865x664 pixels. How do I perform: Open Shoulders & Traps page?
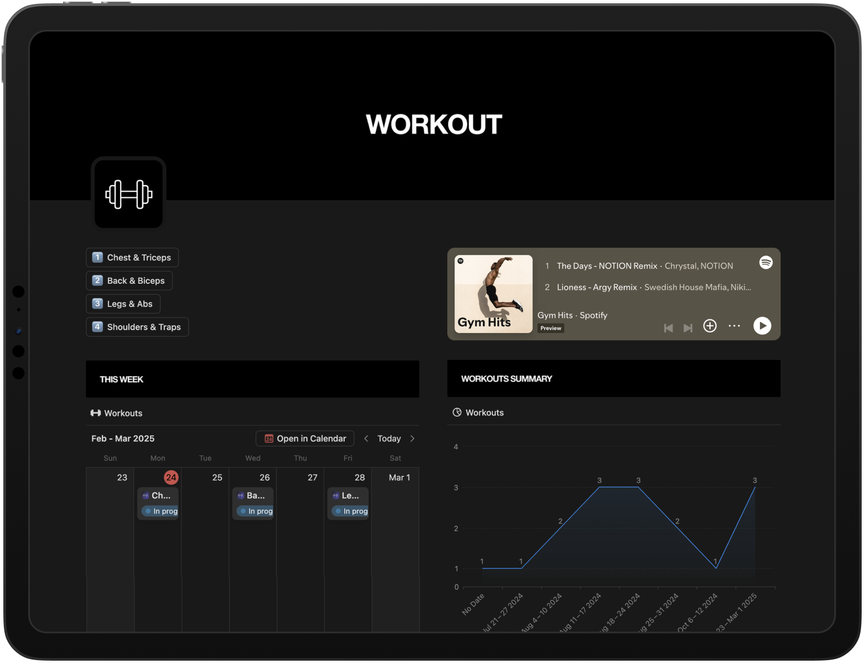pos(137,327)
